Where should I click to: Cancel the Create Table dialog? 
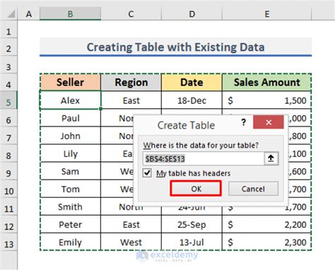(253, 189)
